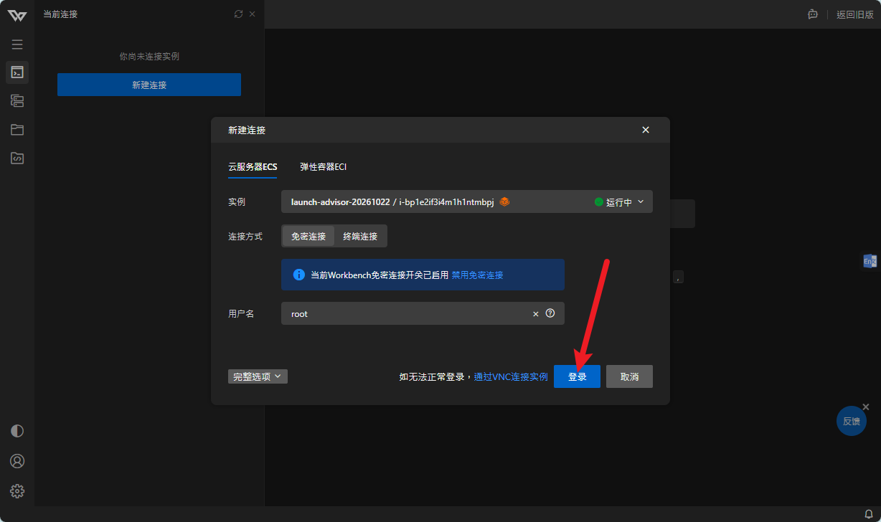Open the hamburger menu in sidebar
This screenshot has width=881, height=522.
pyautogui.click(x=17, y=44)
